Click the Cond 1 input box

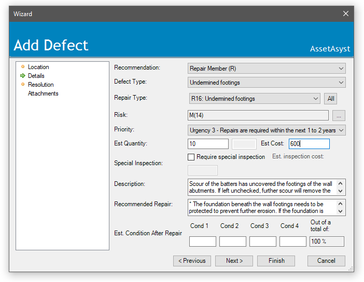(x=202, y=241)
